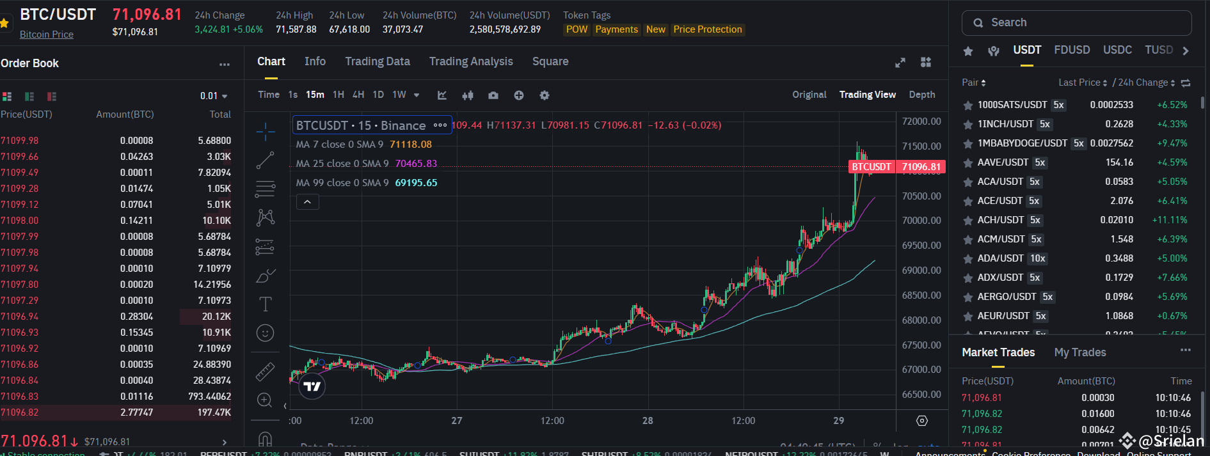
Task: Expand order book footer arrow beside price
Action: point(225,442)
